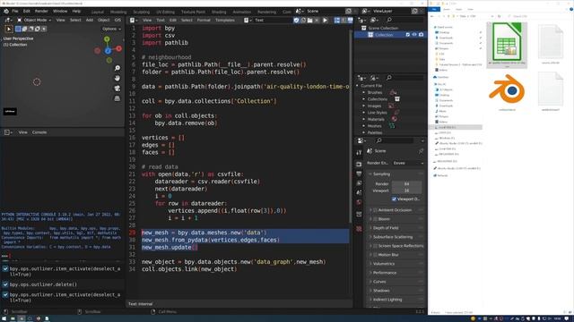Click the green Y axis gizmo ball
This screenshot has height=322, width=574.
tap(107, 39)
